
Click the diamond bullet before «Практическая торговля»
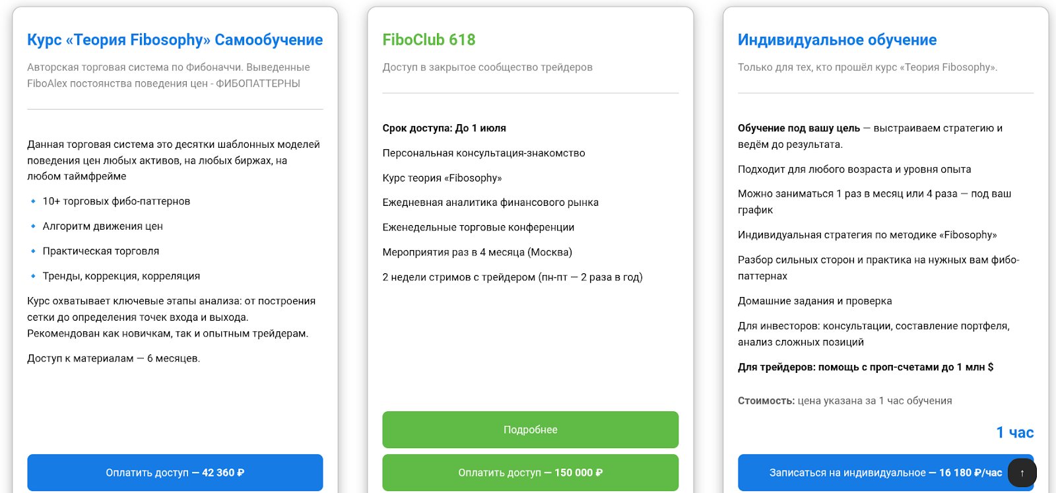(32, 251)
